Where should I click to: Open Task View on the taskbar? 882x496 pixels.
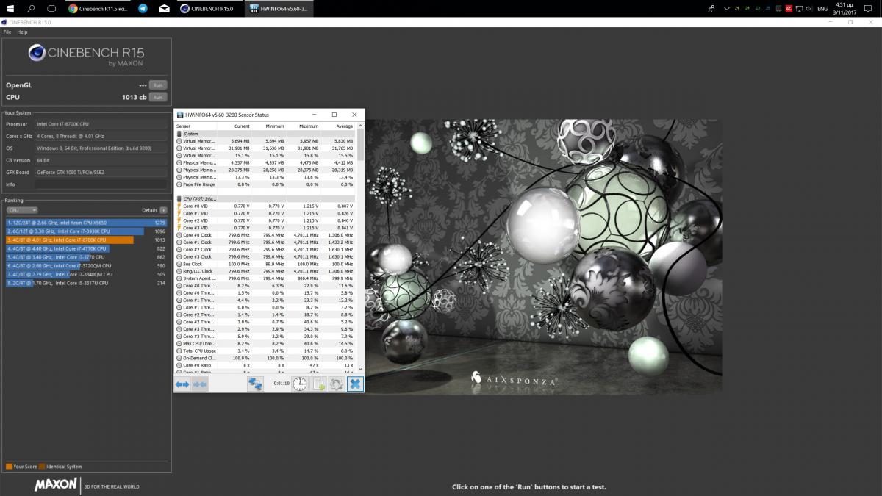pos(51,8)
